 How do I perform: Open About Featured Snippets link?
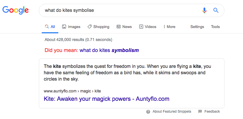tap(172, 111)
